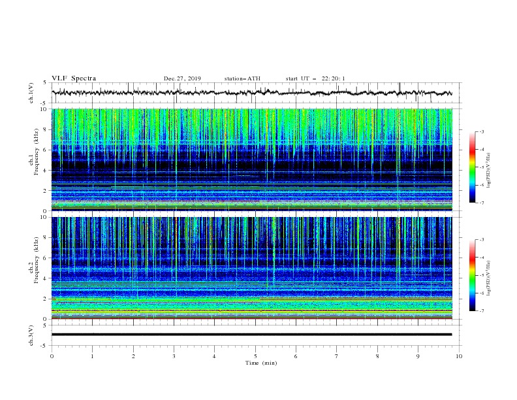517x400 pixels.
Task: Click the "VLF Spectra" plot title
Action: (74, 78)
